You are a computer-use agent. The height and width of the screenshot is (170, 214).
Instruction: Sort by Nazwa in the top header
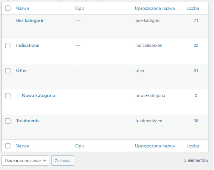[x=22, y=8]
